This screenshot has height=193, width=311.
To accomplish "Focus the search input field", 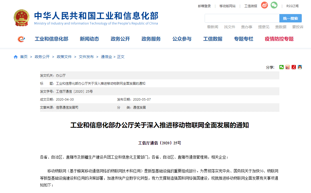I will (242, 18).
